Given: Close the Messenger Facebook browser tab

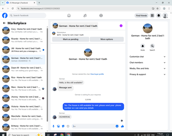Looking at the screenshot, I should point(34,3).
